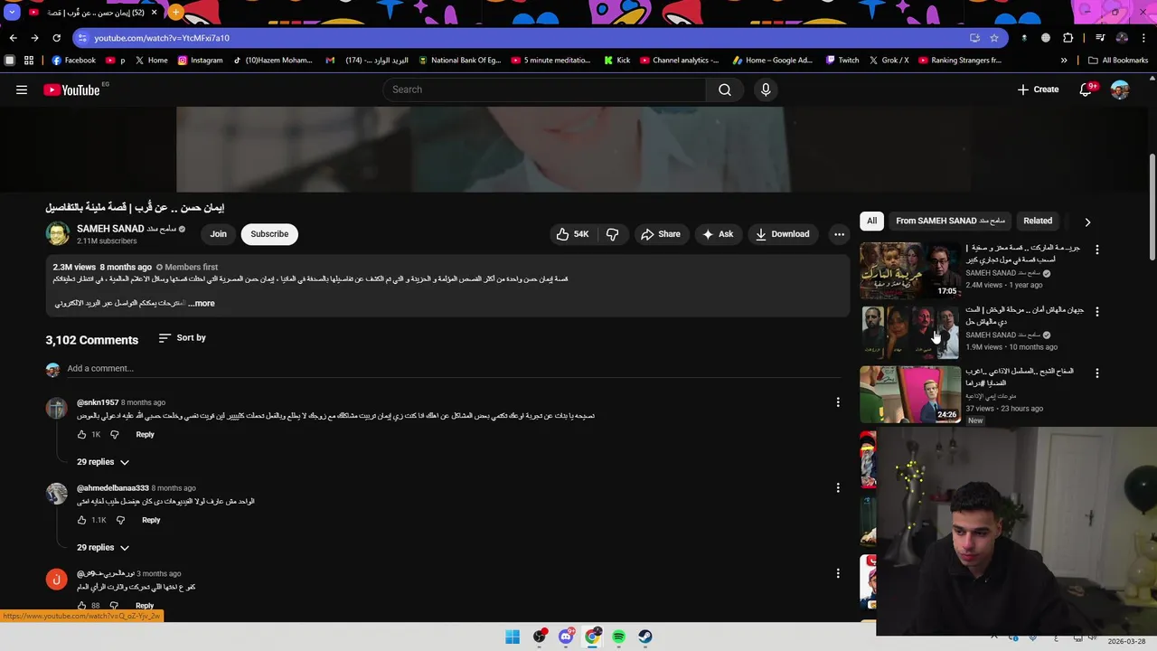Click the Create button
This screenshot has width=1157, height=651.
click(1038, 90)
